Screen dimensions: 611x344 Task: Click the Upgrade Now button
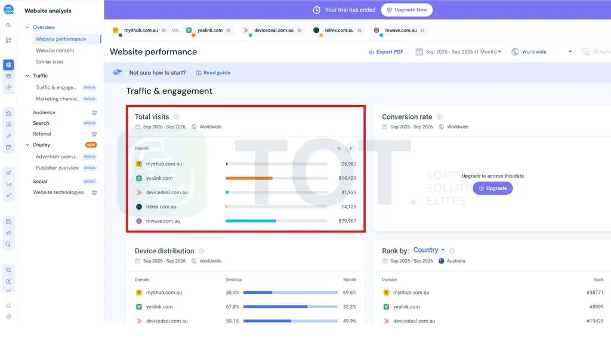(406, 10)
